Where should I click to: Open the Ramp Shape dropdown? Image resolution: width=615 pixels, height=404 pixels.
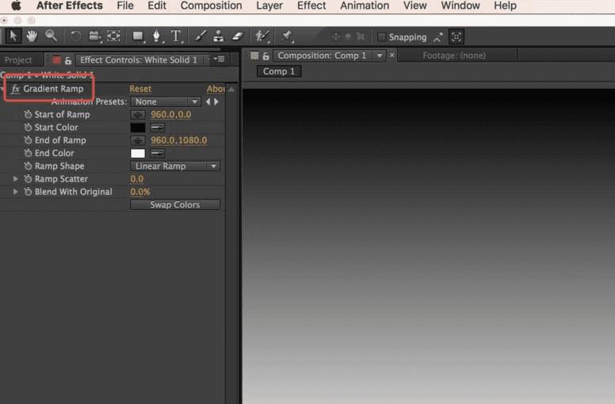pos(174,166)
